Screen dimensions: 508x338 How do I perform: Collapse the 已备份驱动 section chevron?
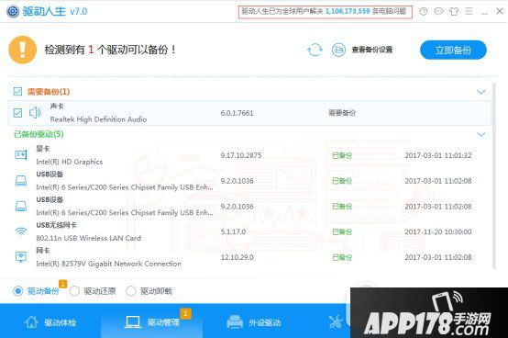(481, 134)
